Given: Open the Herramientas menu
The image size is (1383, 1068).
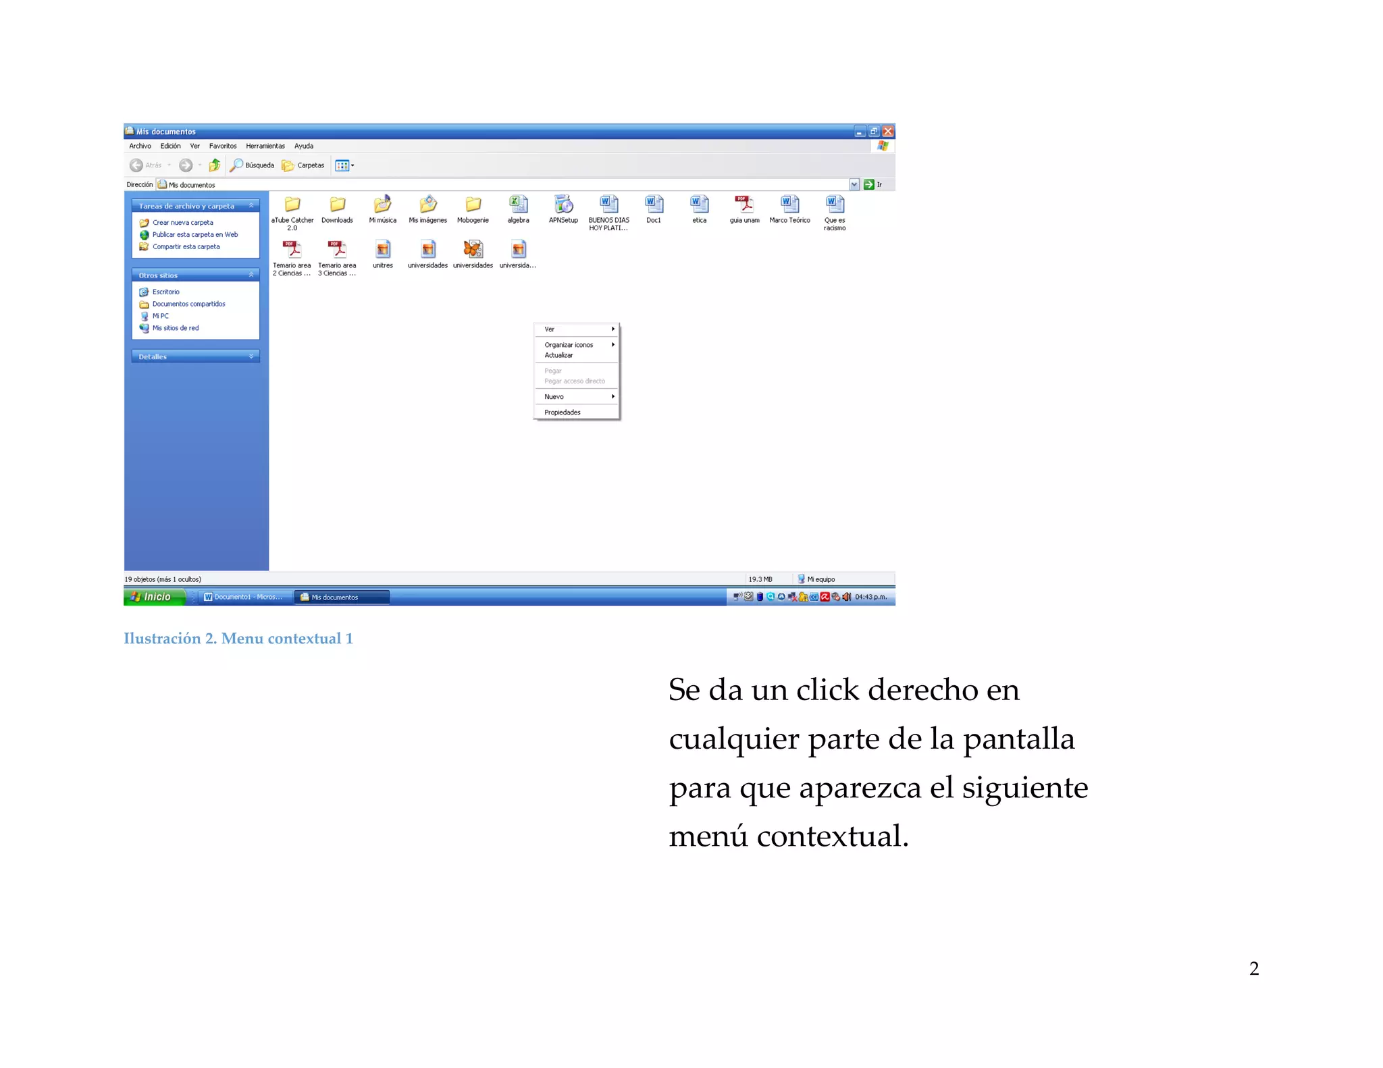Looking at the screenshot, I should [265, 146].
